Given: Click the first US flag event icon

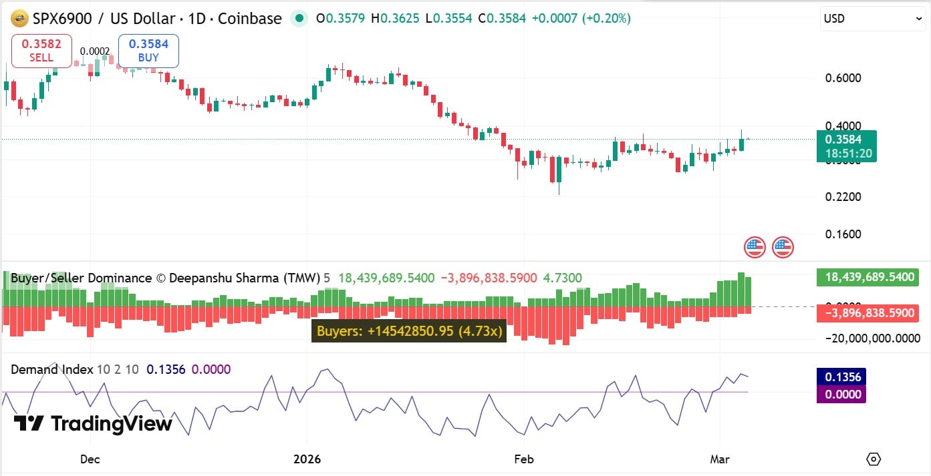Looking at the screenshot, I should click(x=755, y=247).
